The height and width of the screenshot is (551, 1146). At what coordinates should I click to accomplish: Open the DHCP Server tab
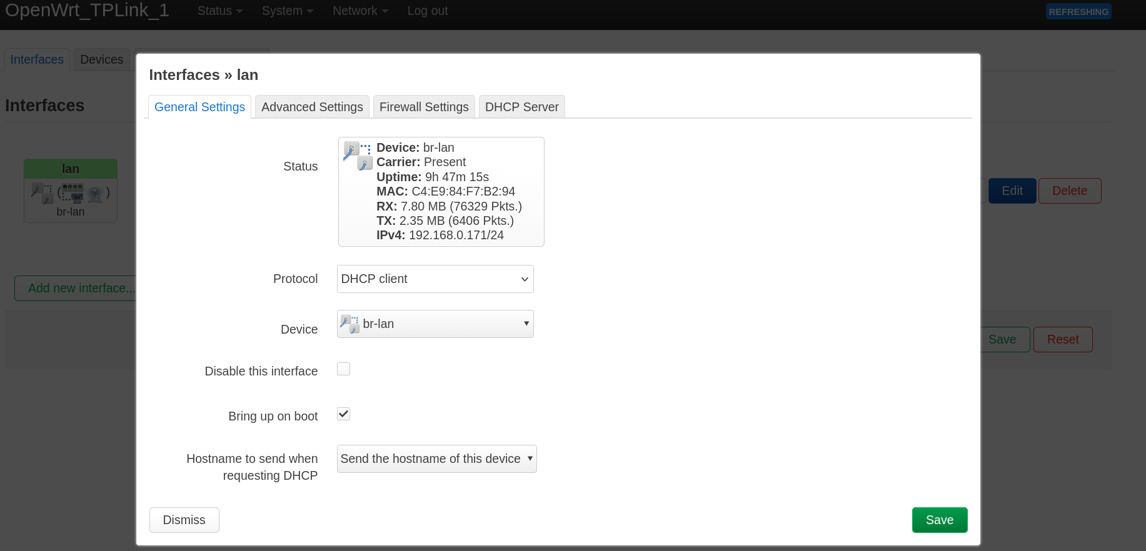(521, 107)
